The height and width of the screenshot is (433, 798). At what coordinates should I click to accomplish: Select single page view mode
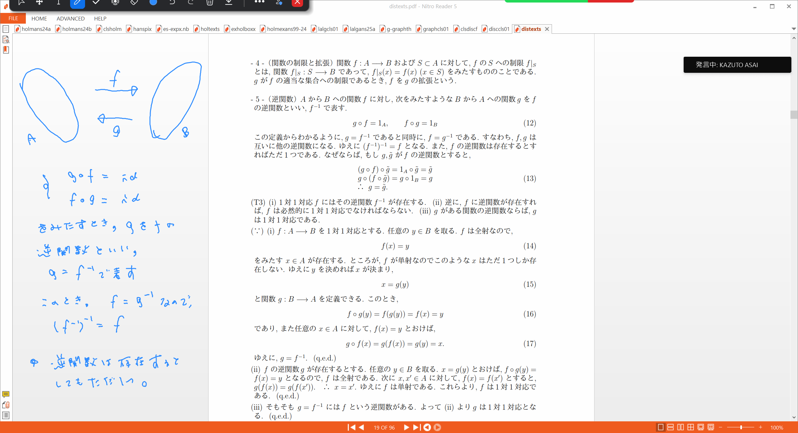coord(661,427)
